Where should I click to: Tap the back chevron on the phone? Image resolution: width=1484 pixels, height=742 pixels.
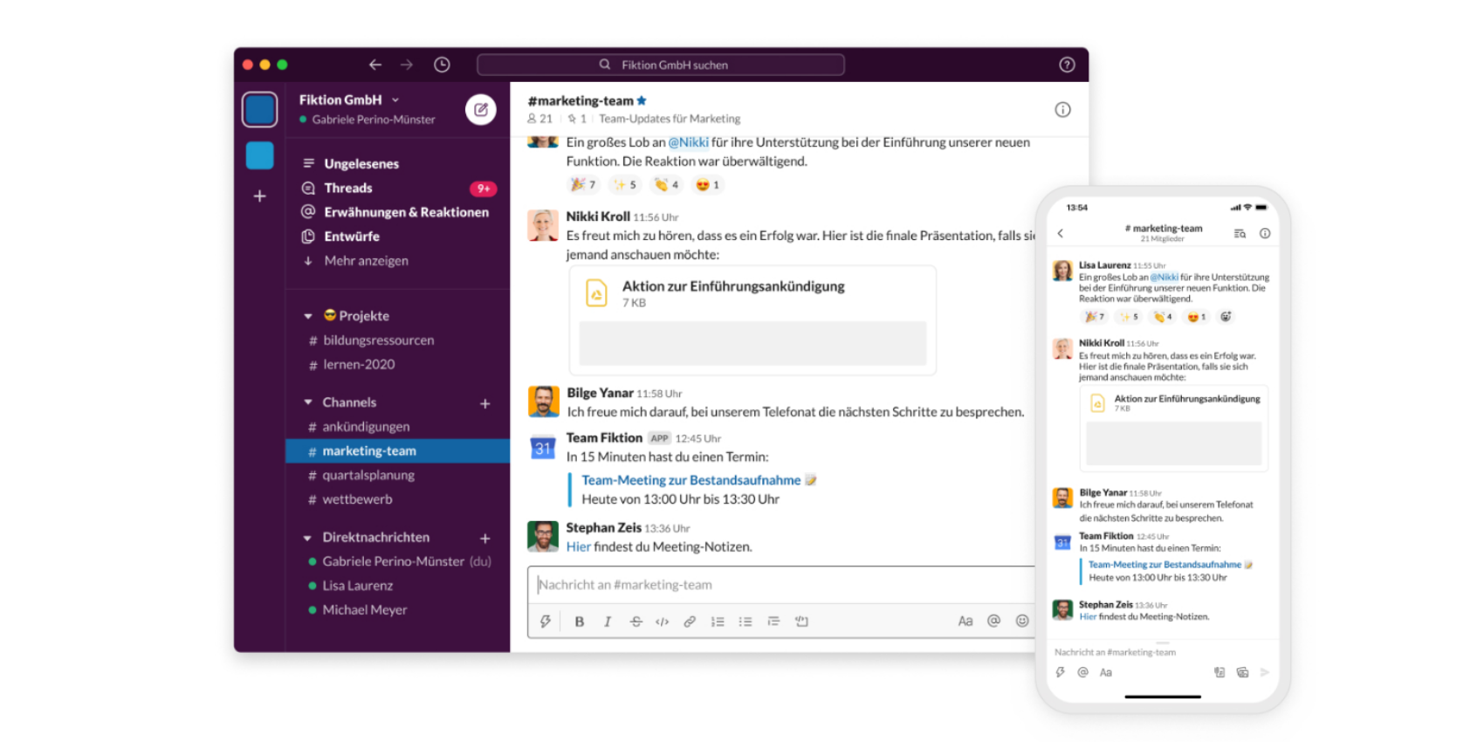point(1061,233)
